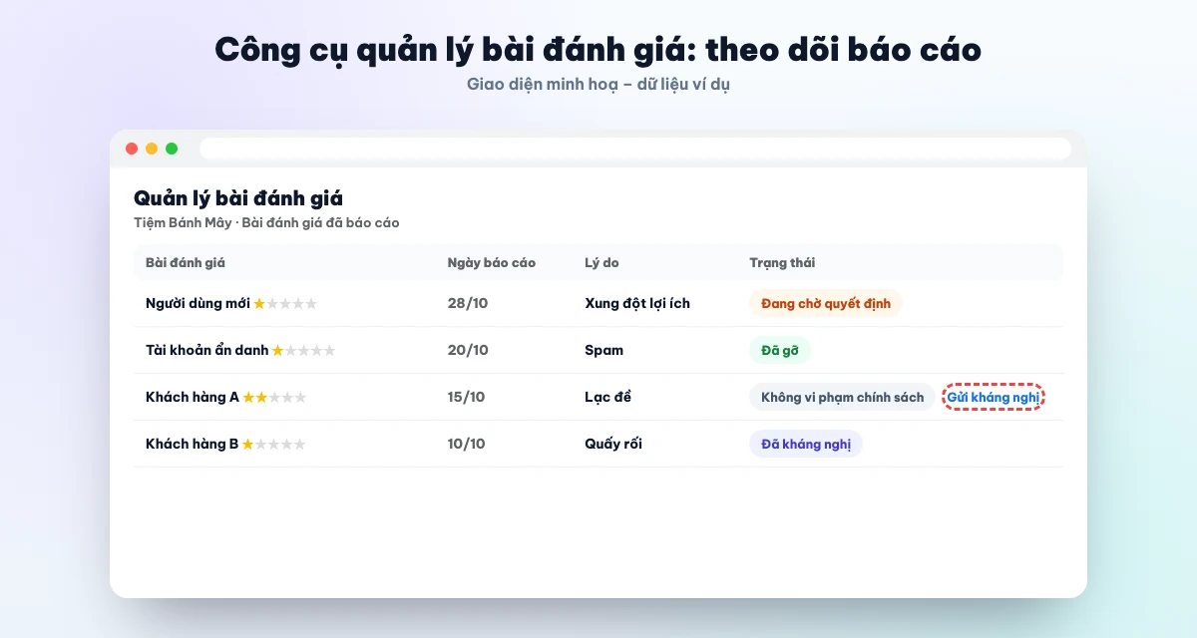
Task: Click the reason 'Spam'
Action: tap(604, 350)
